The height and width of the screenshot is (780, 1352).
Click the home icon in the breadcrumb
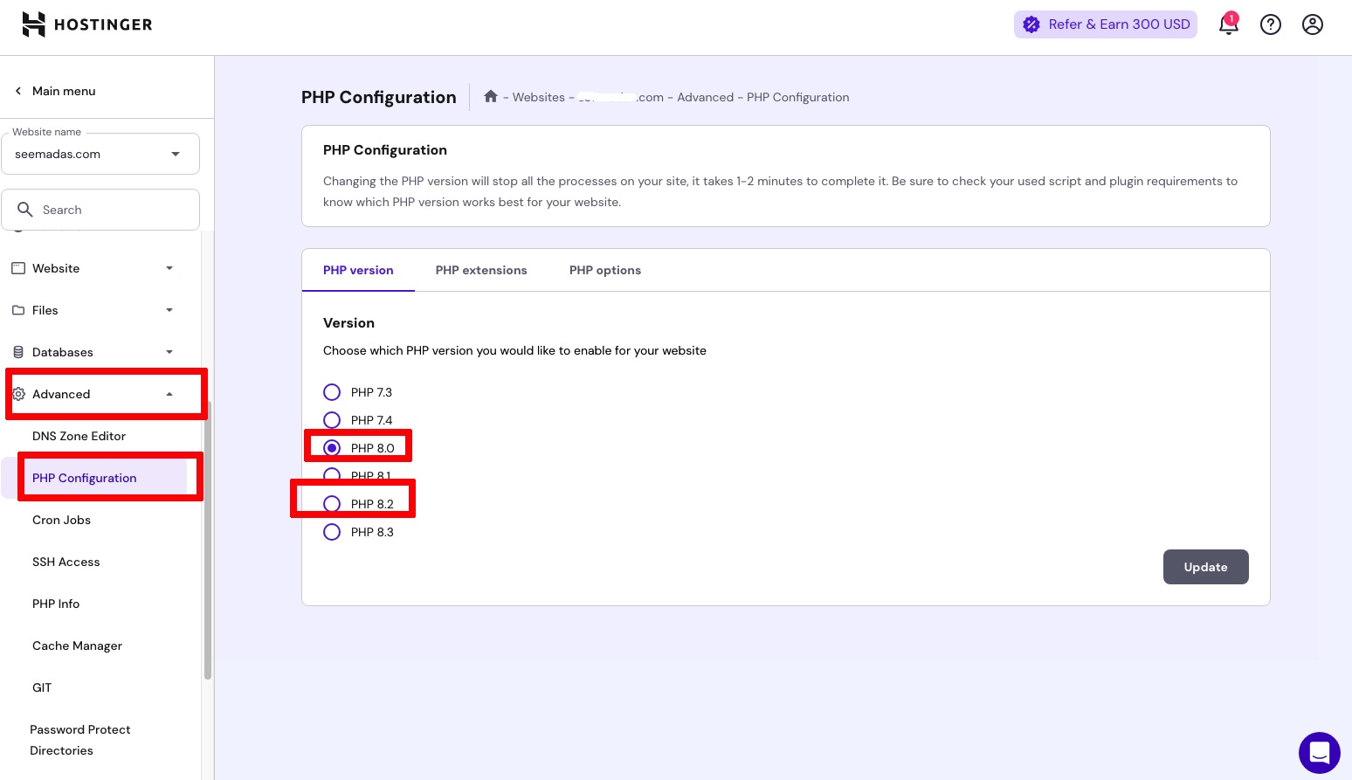[491, 96]
